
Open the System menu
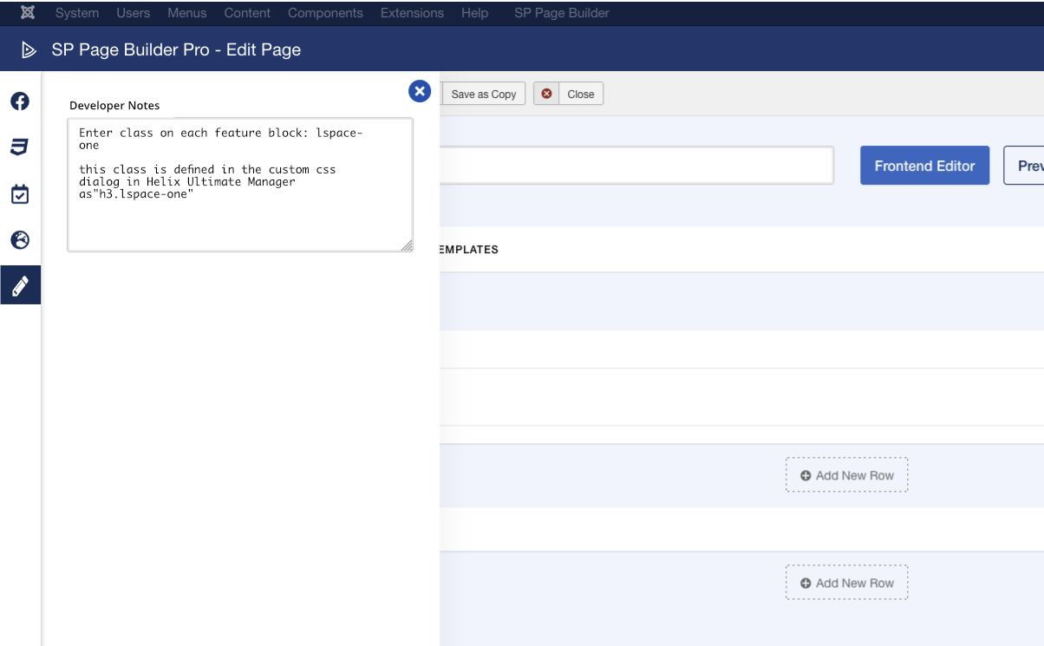(x=77, y=13)
